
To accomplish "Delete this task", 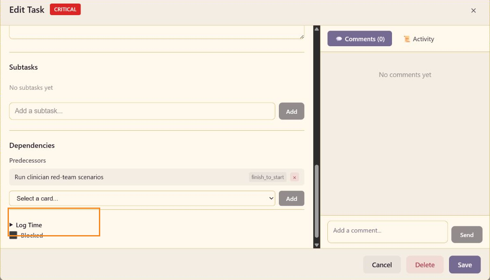I will tap(425, 265).
